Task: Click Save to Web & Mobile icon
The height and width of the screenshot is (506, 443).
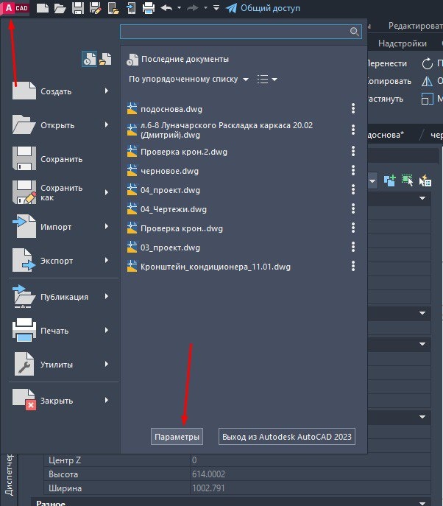Action: pos(131,8)
